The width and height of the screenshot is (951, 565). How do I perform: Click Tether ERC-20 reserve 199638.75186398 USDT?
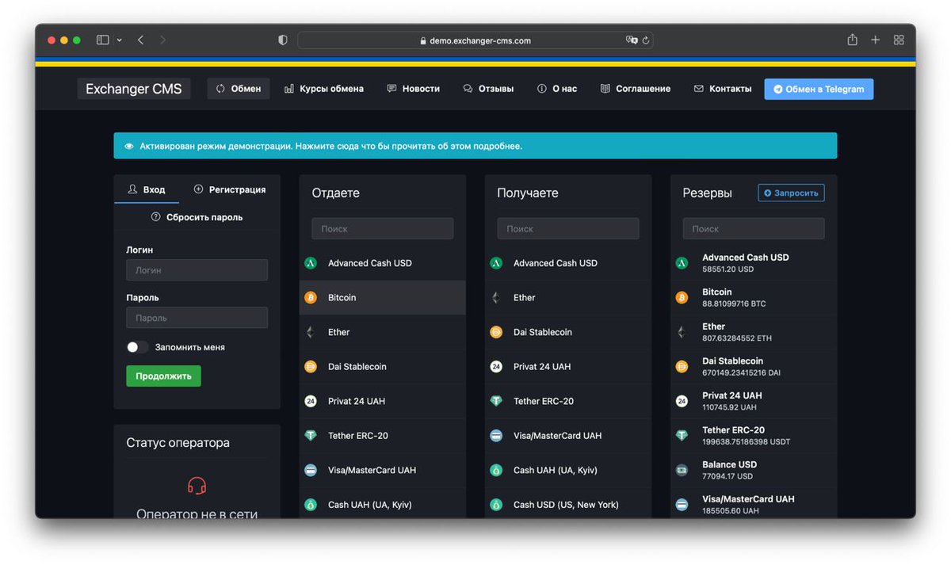pos(753,435)
